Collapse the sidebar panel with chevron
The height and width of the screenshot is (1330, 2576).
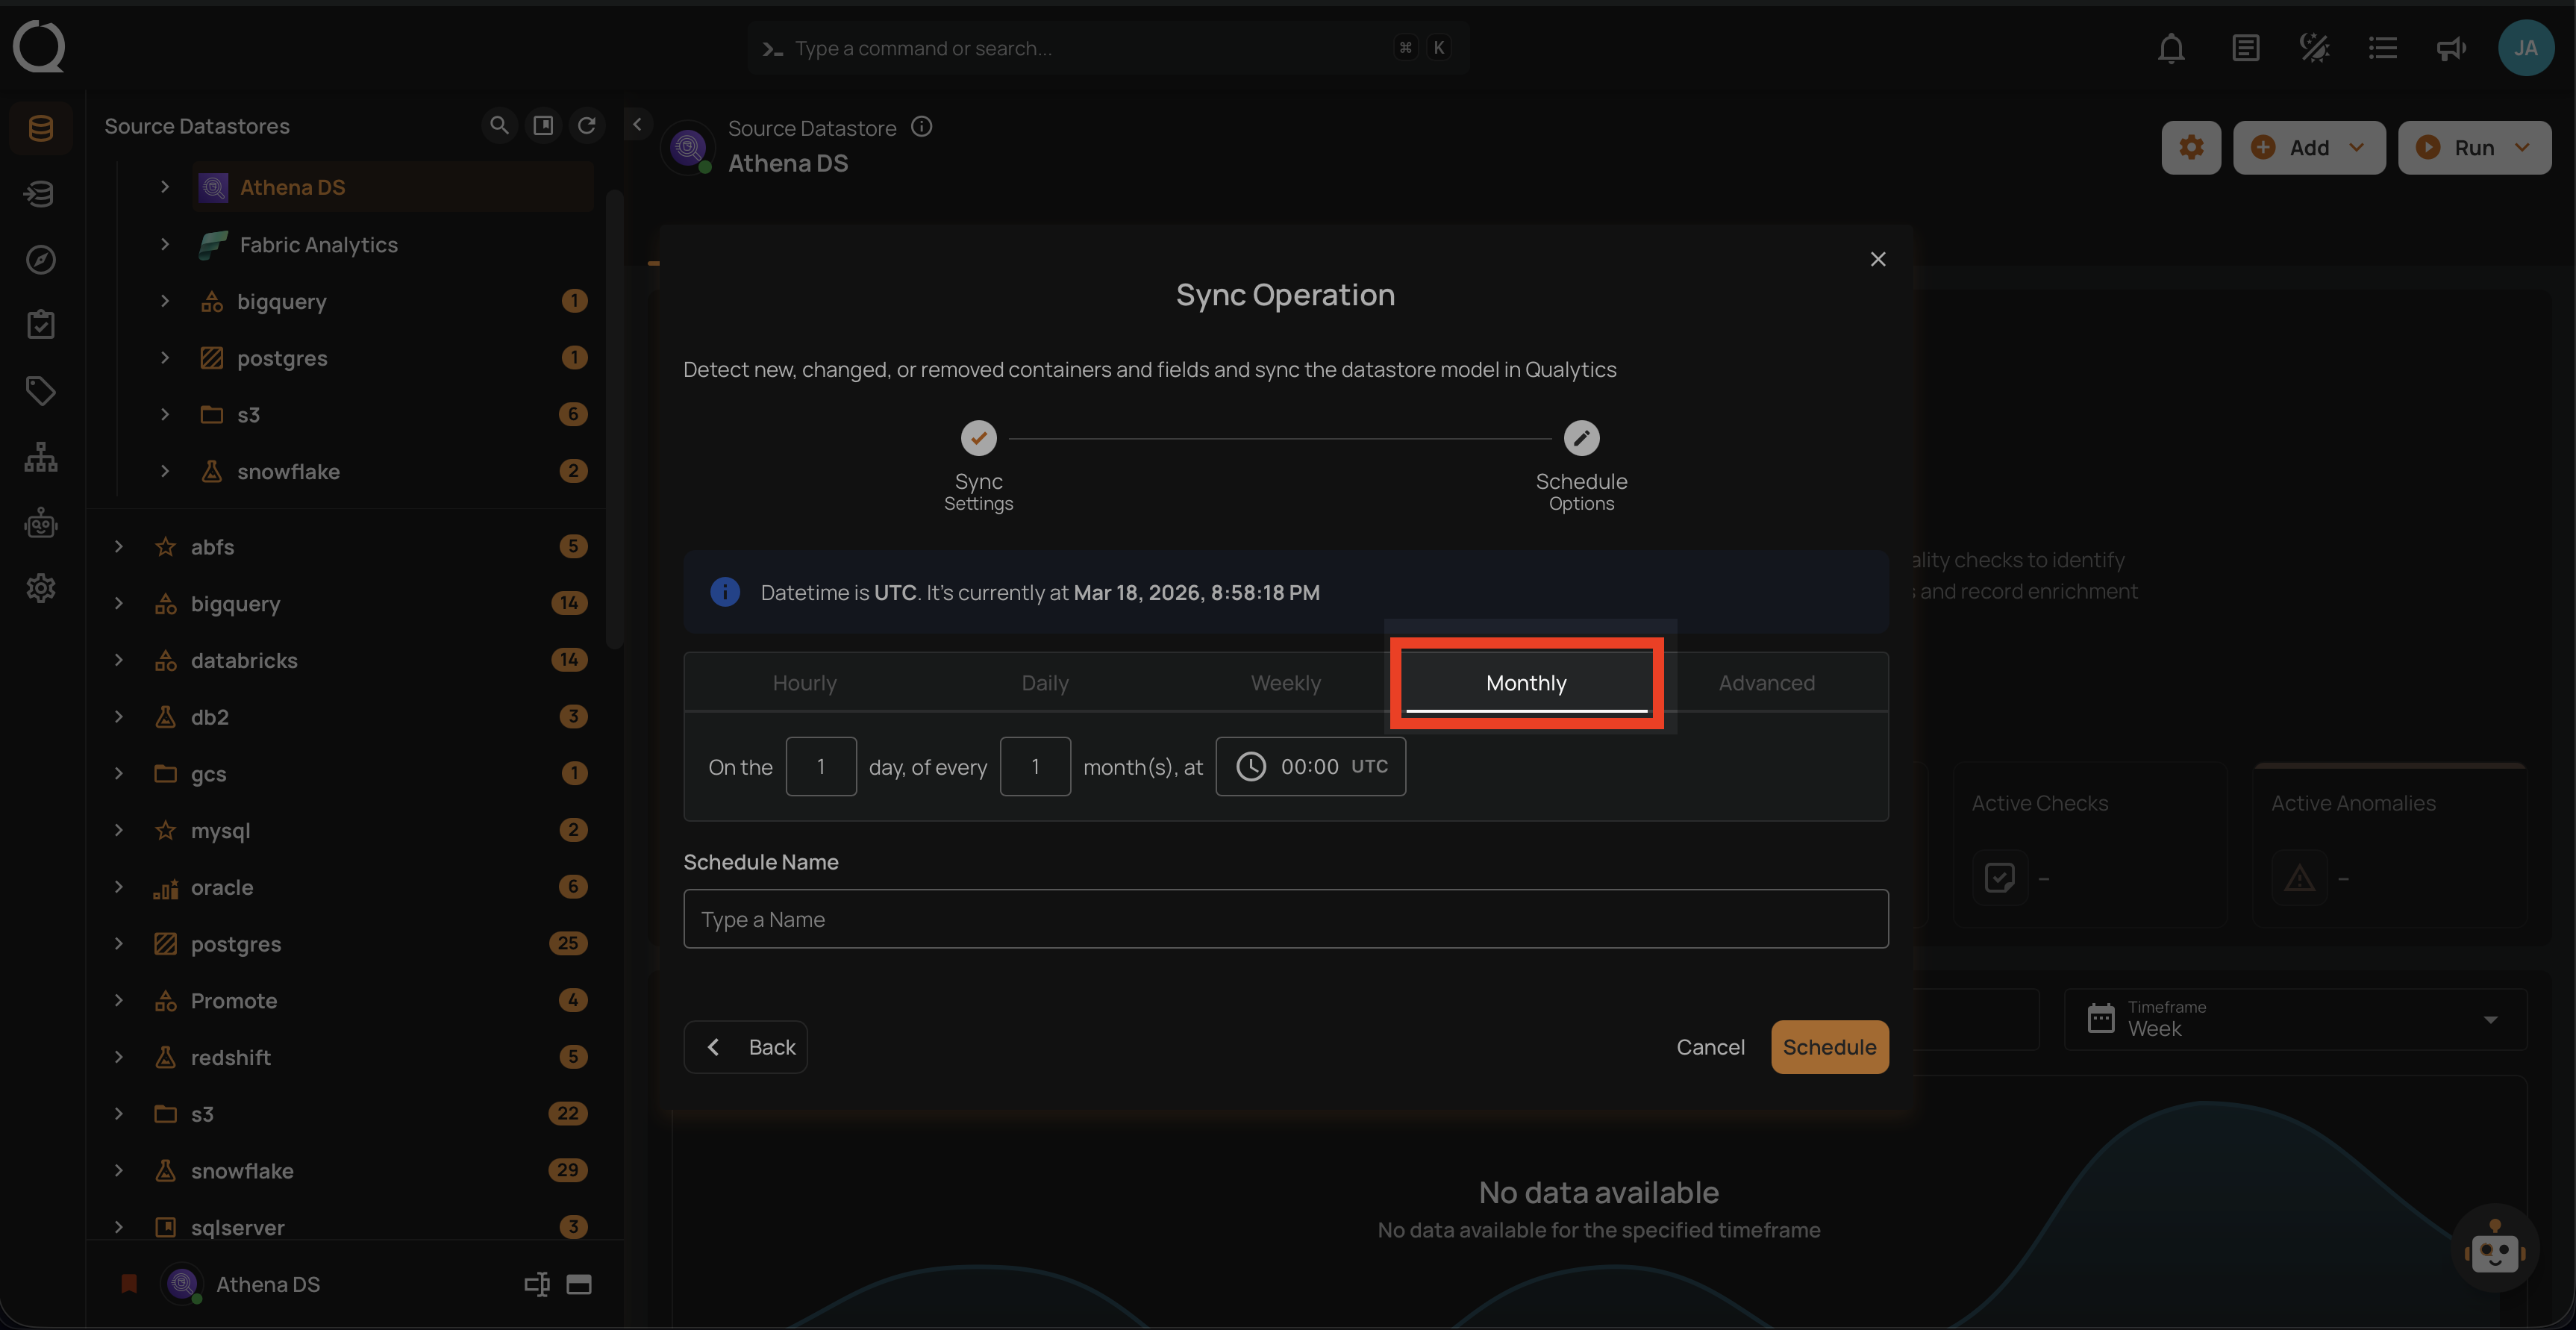pos(637,125)
